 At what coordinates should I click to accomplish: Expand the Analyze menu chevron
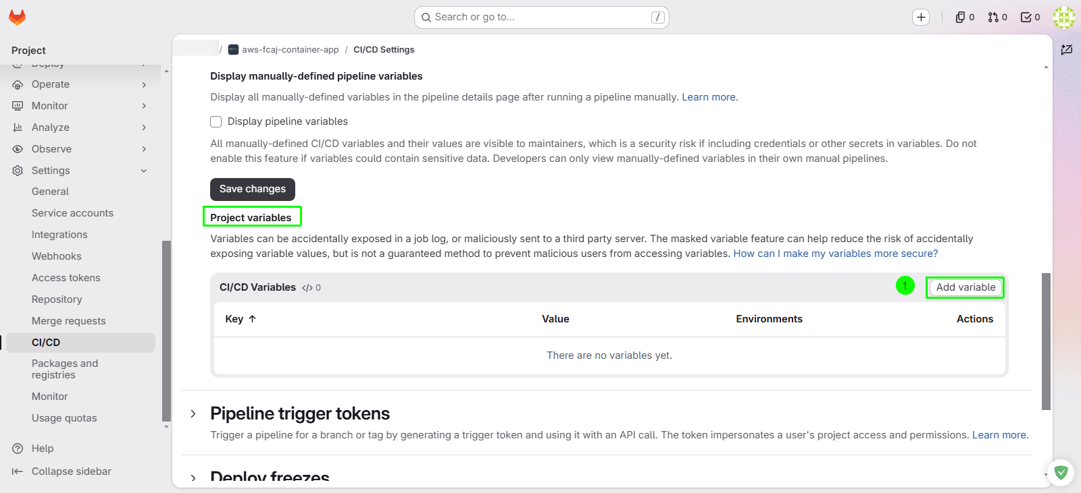coord(144,127)
